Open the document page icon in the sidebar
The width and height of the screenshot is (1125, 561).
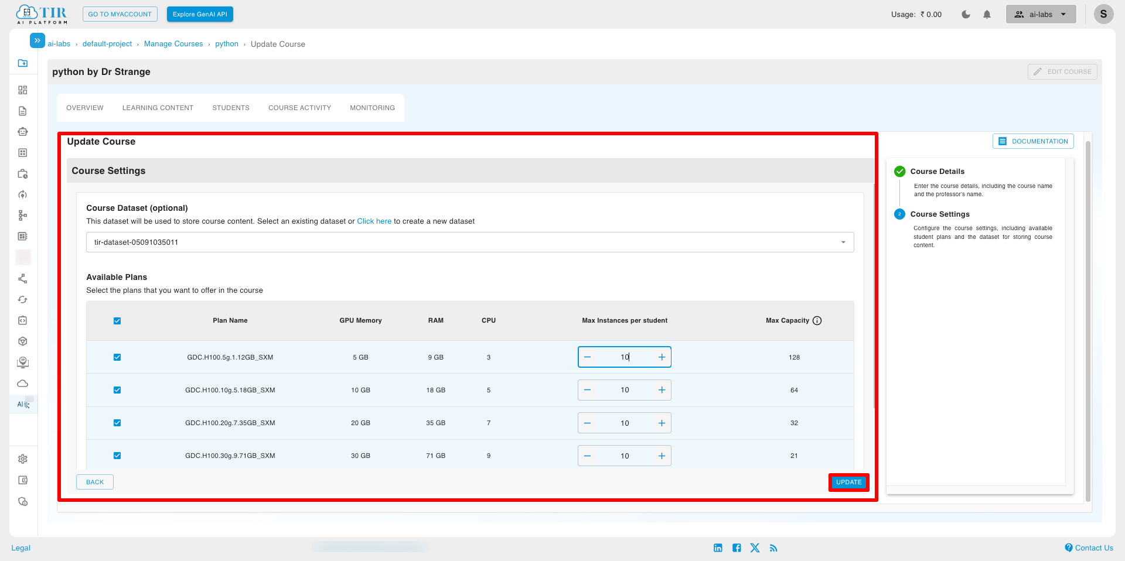pos(23,111)
